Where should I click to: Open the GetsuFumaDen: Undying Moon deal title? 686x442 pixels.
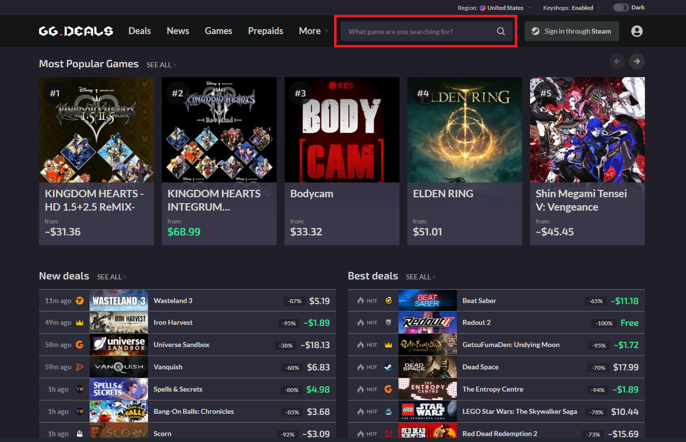(x=511, y=345)
